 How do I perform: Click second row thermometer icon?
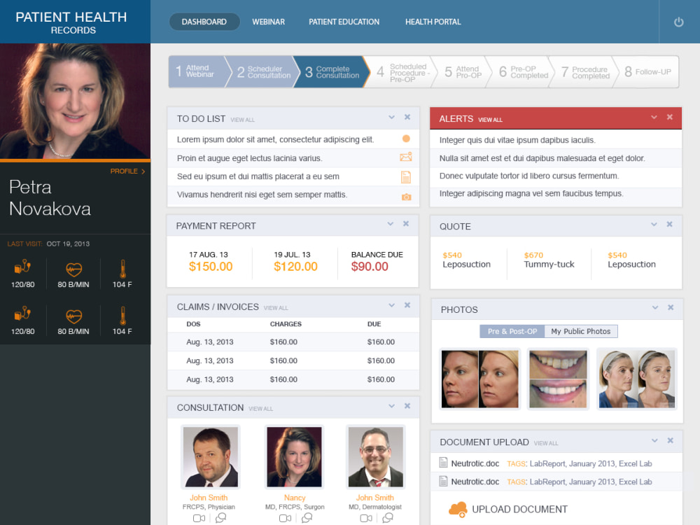(x=122, y=316)
